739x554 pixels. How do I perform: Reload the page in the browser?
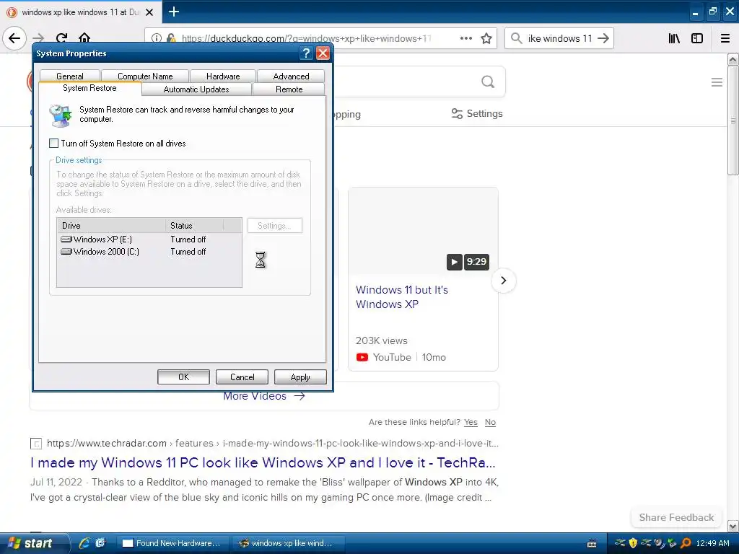[x=62, y=38]
